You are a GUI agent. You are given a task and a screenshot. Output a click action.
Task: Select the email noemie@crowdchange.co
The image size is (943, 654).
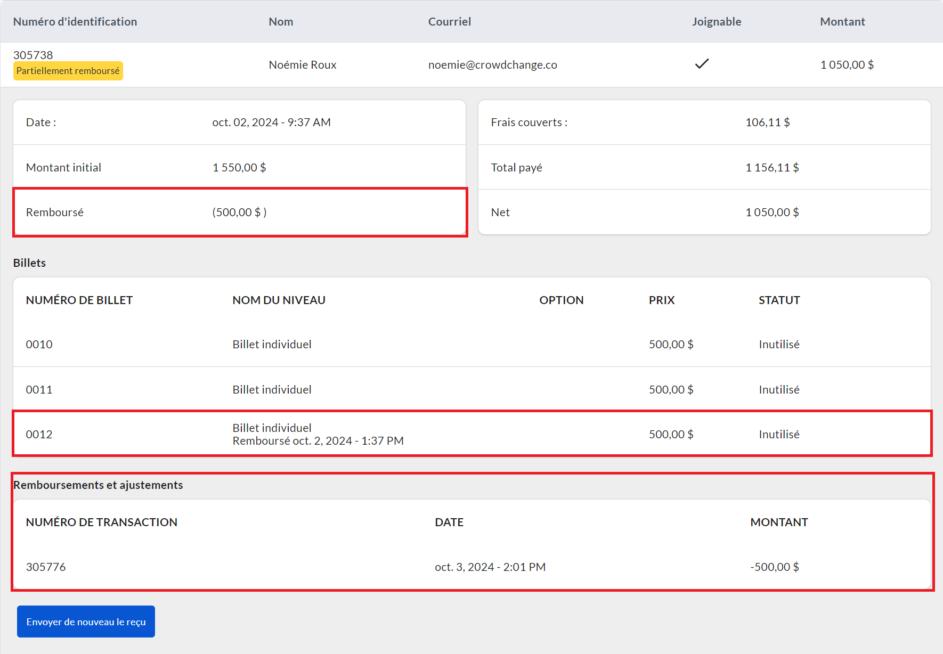(x=492, y=65)
